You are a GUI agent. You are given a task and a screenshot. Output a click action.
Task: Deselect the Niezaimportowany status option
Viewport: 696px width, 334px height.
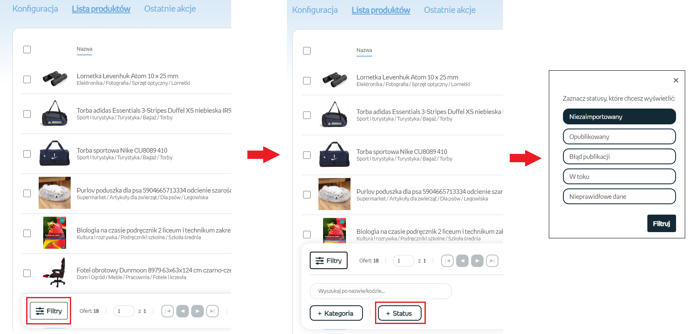tap(619, 116)
